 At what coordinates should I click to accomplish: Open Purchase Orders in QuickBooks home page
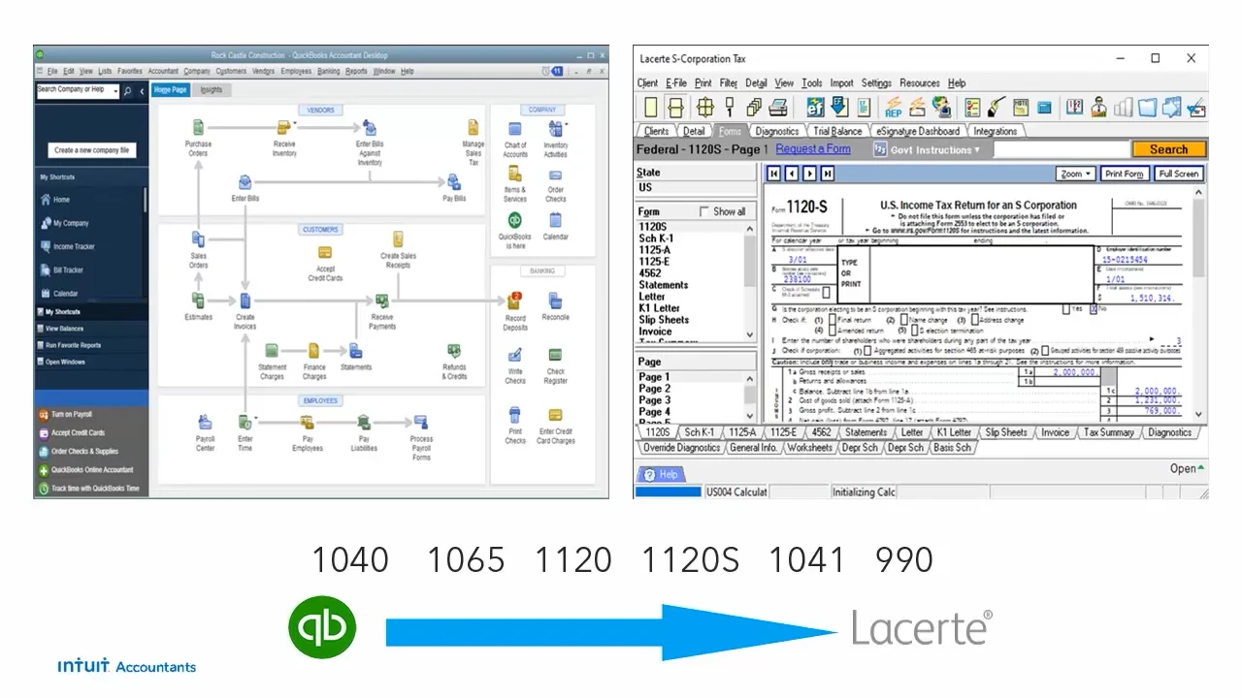(x=198, y=127)
